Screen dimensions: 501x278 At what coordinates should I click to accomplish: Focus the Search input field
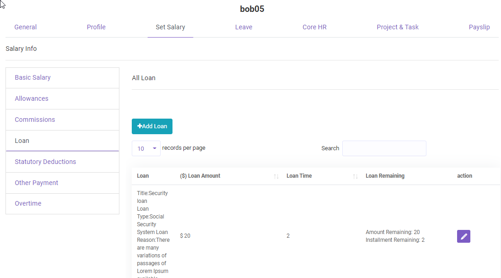pos(384,148)
